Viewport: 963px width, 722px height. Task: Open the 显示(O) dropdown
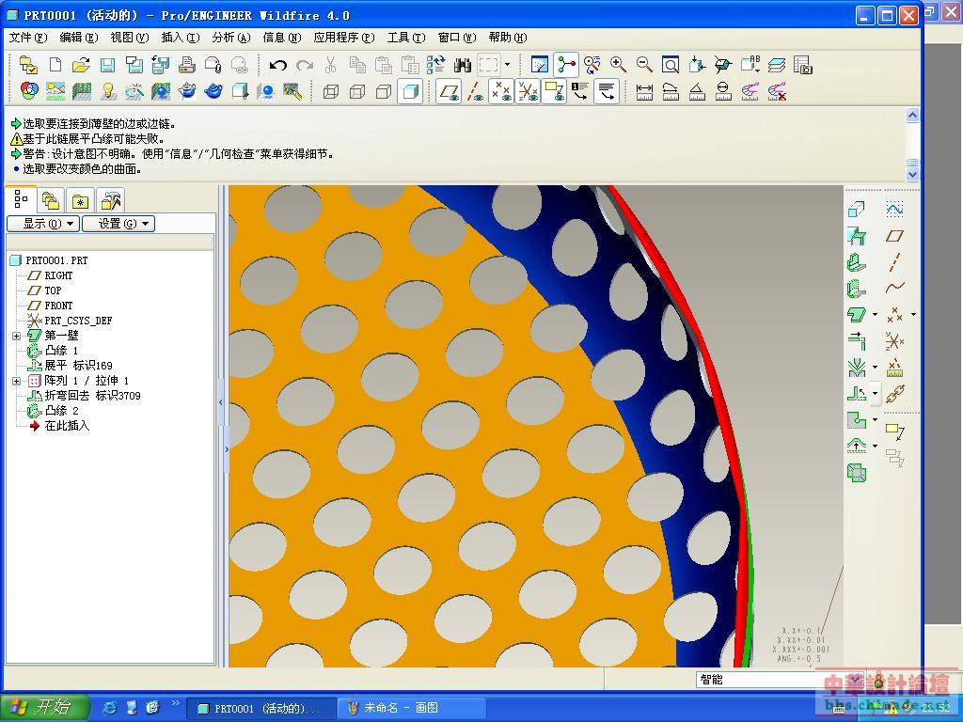(x=43, y=224)
